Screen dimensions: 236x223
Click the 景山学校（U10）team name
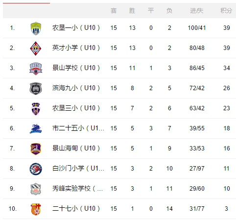pyautogui.click(x=76, y=68)
